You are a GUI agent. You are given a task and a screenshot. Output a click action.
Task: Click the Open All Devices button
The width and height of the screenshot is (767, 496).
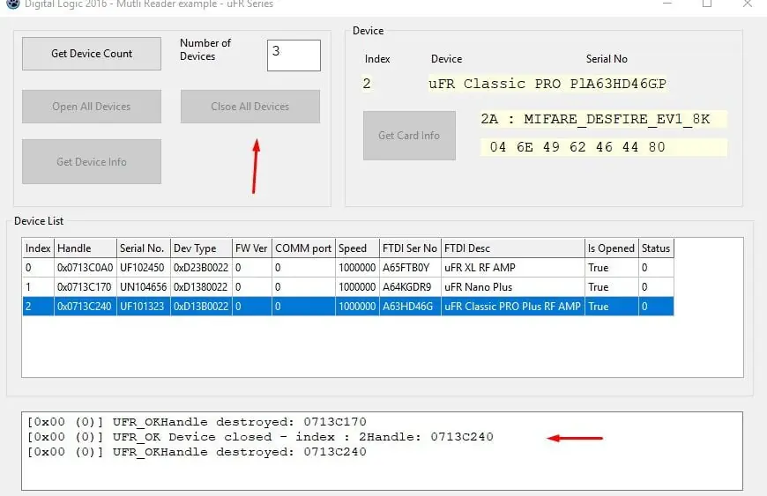coord(92,107)
